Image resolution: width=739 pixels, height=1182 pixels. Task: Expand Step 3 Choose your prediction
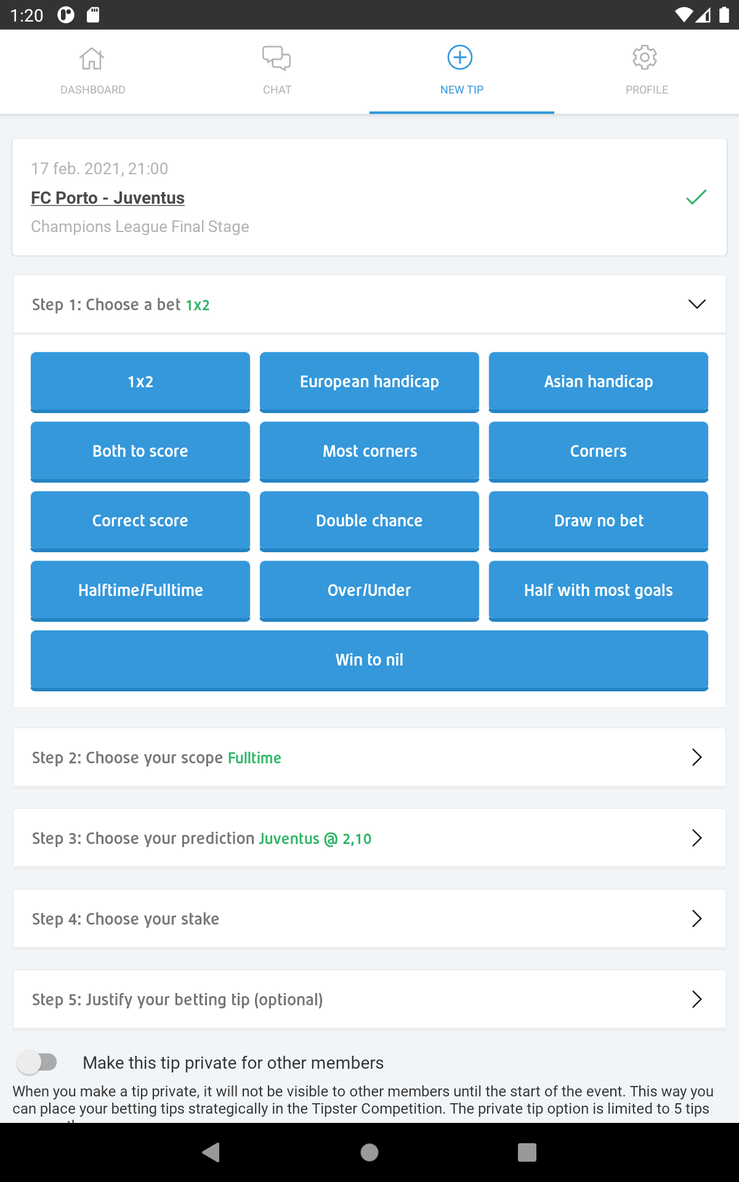click(697, 838)
